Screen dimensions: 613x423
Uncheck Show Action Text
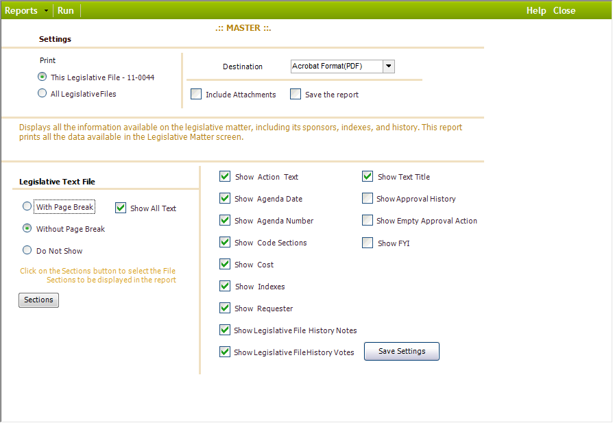point(225,176)
